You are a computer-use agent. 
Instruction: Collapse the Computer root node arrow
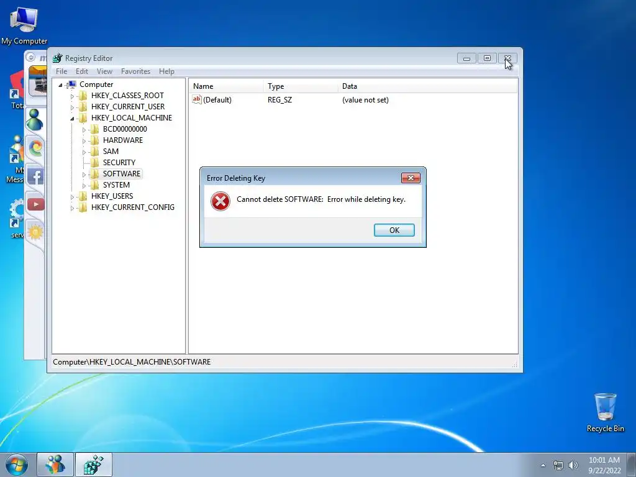point(60,84)
